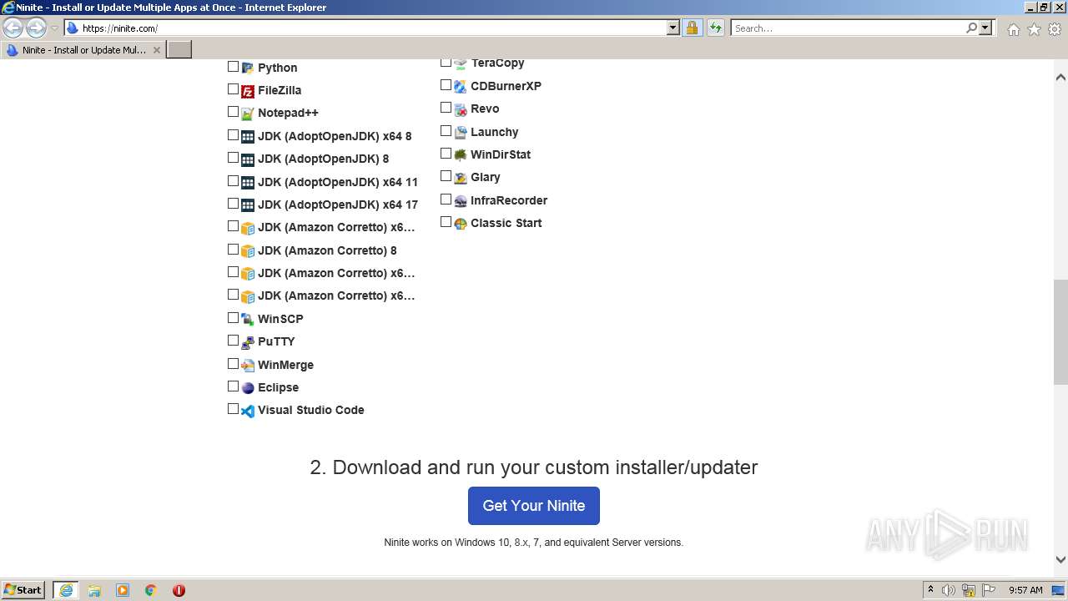Click the Classic Start app icon
Viewport: 1068px width, 601px height.
(460, 224)
